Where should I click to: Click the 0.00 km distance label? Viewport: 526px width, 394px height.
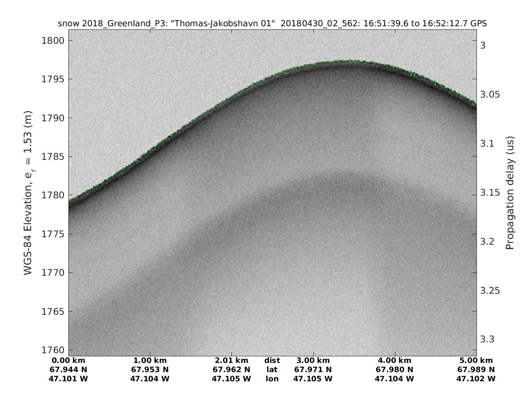[69, 361]
